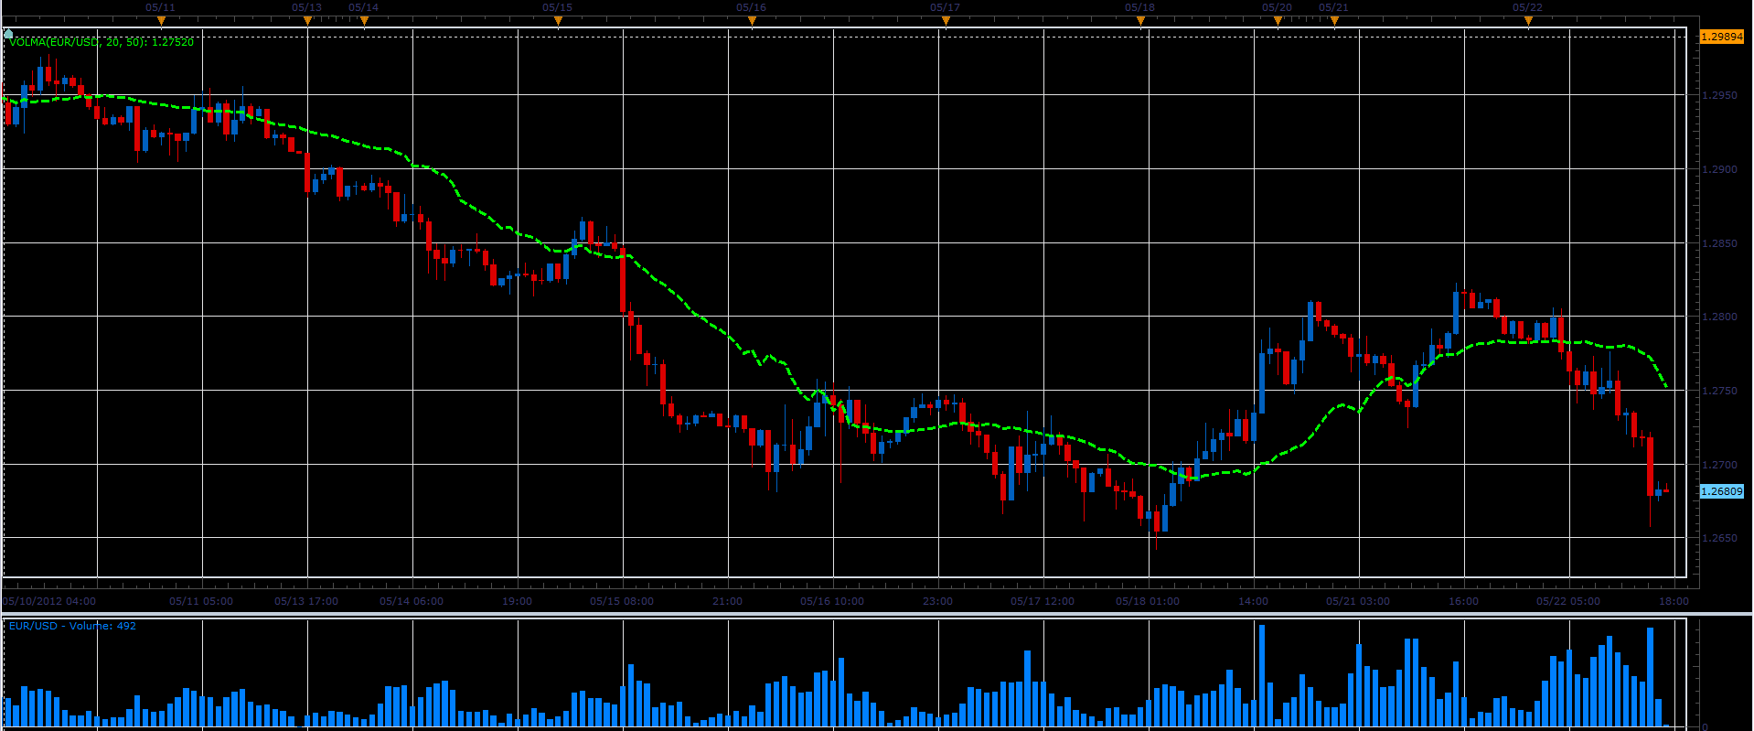Click the 05/11 date label on top ruler

tap(161, 7)
